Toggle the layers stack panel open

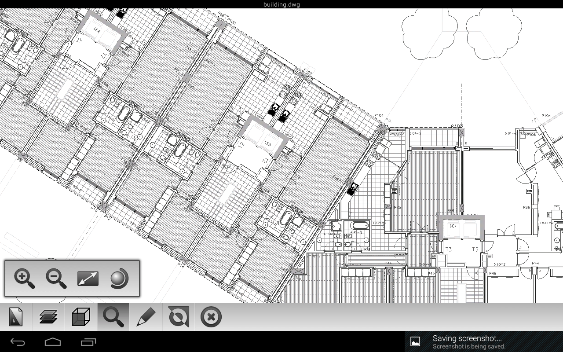pyautogui.click(x=48, y=316)
